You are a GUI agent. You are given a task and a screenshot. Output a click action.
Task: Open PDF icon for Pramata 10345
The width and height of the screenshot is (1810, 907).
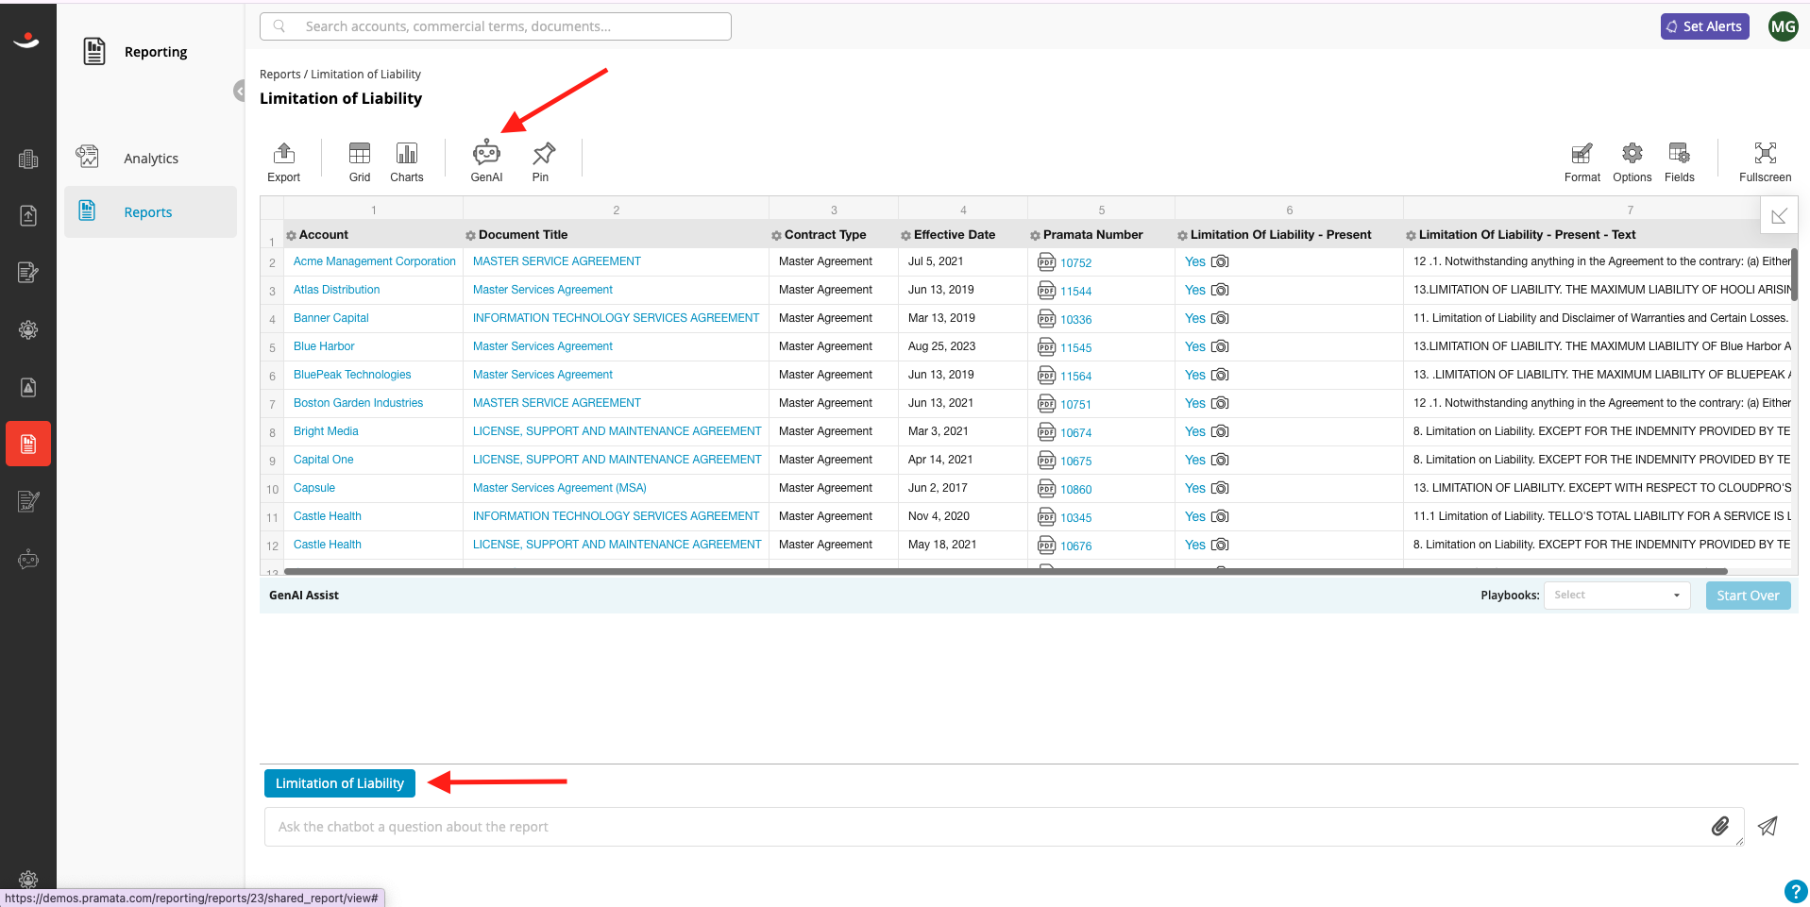coord(1046,517)
